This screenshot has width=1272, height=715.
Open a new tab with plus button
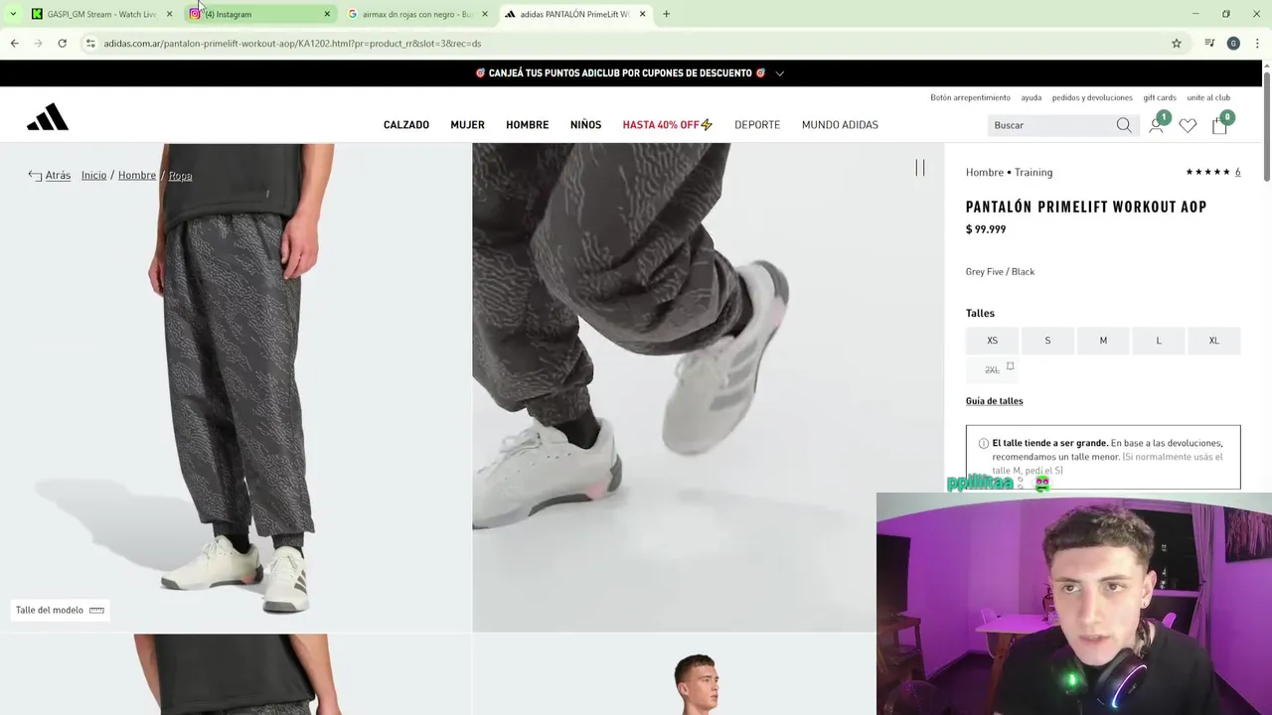(666, 14)
